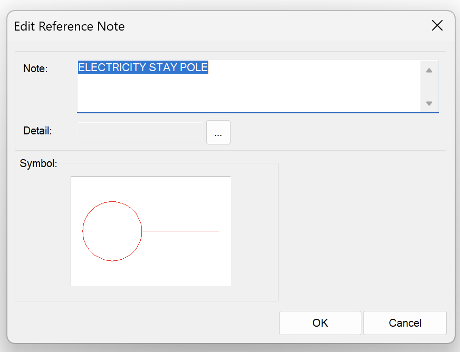Image resolution: width=460 pixels, height=352 pixels.
Task: Click the OK button
Action: pos(320,323)
